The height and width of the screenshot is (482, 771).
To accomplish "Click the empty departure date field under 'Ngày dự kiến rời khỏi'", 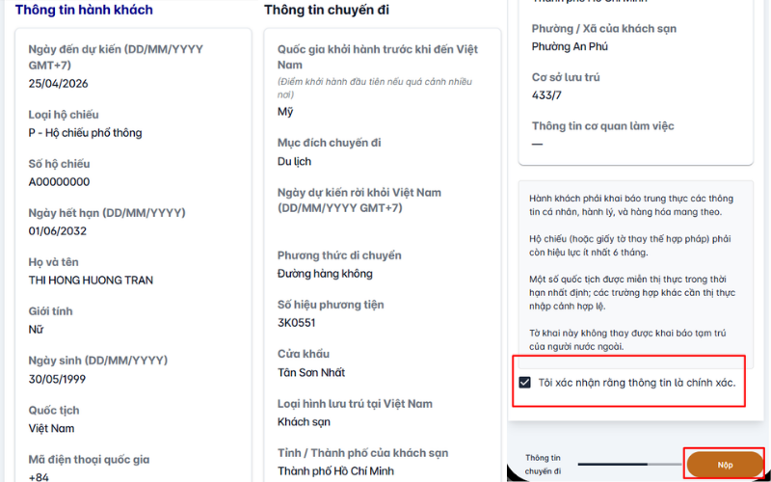I will pyautogui.click(x=382, y=228).
